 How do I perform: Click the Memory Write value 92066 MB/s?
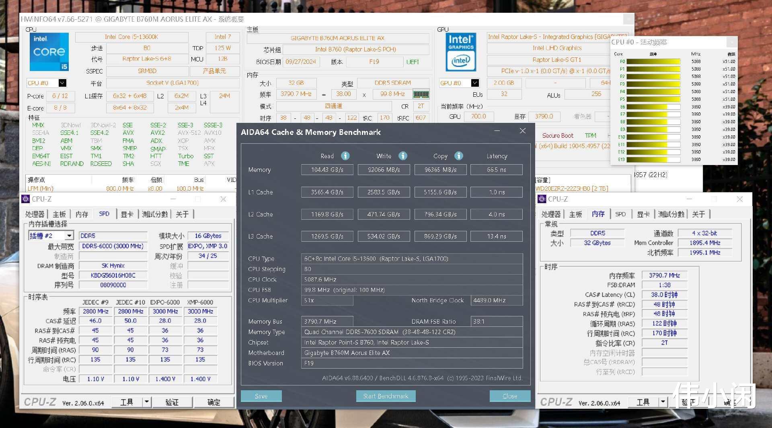[x=384, y=170]
